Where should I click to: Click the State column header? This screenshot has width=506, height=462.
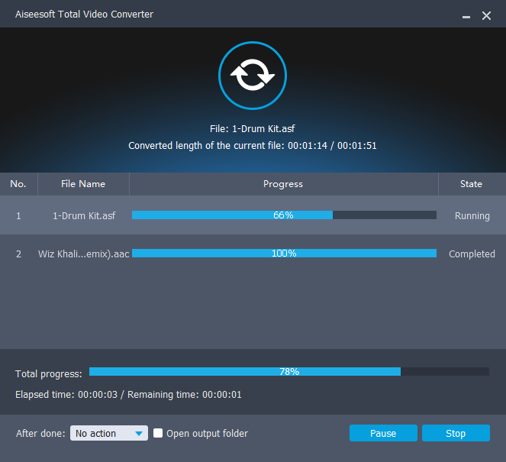[472, 184]
